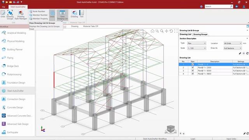
Task: Open the Postprocessing workflow
Action: coord(18,74)
